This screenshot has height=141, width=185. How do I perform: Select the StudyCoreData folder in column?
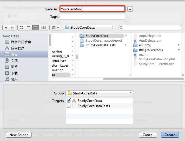(102, 36)
